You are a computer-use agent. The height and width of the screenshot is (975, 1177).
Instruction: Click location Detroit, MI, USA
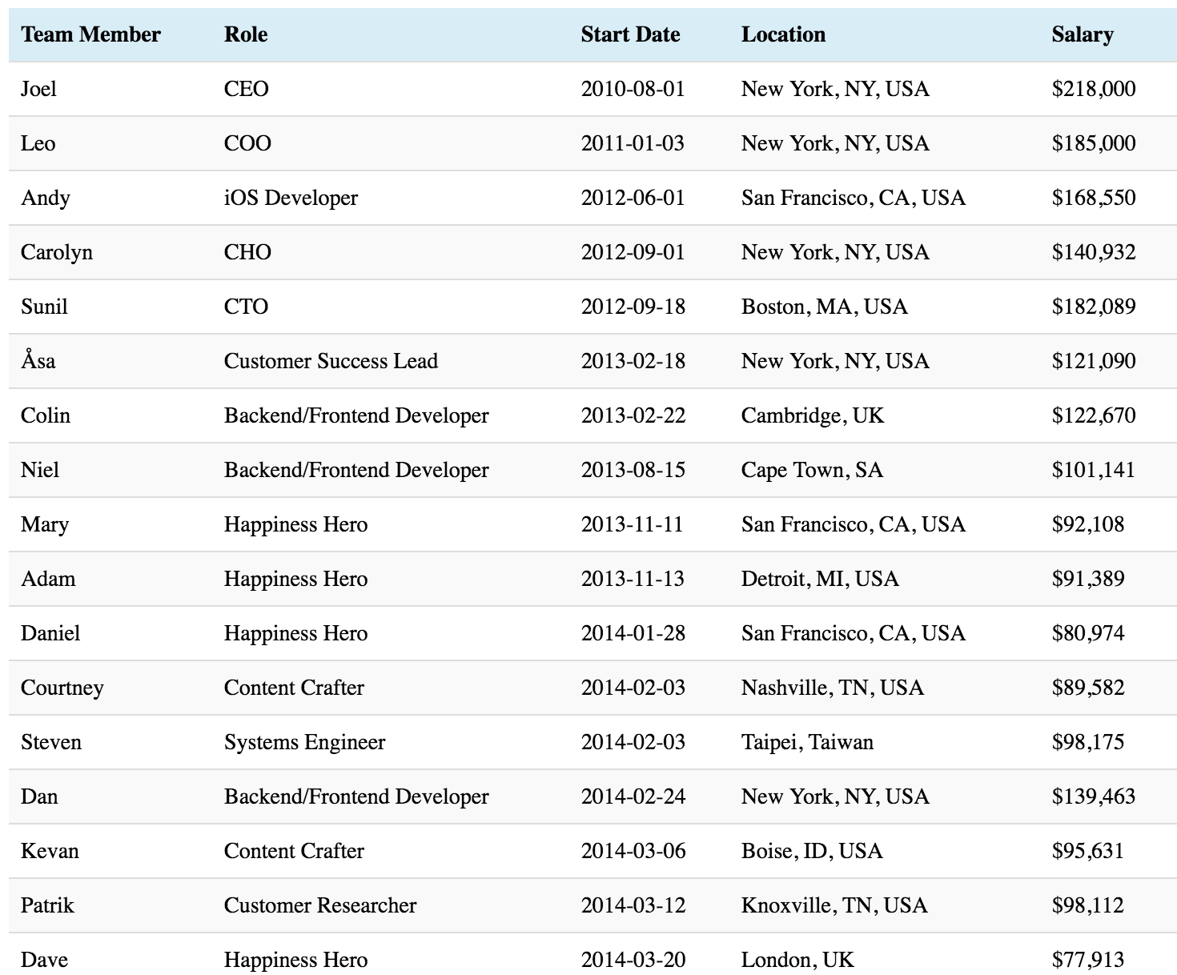click(820, 579)
